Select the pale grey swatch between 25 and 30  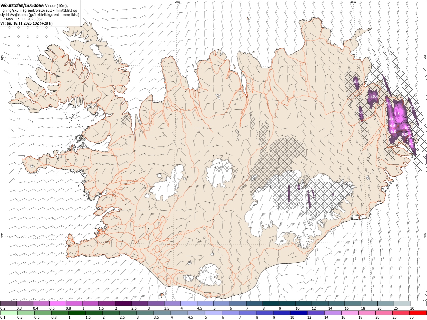402,303
